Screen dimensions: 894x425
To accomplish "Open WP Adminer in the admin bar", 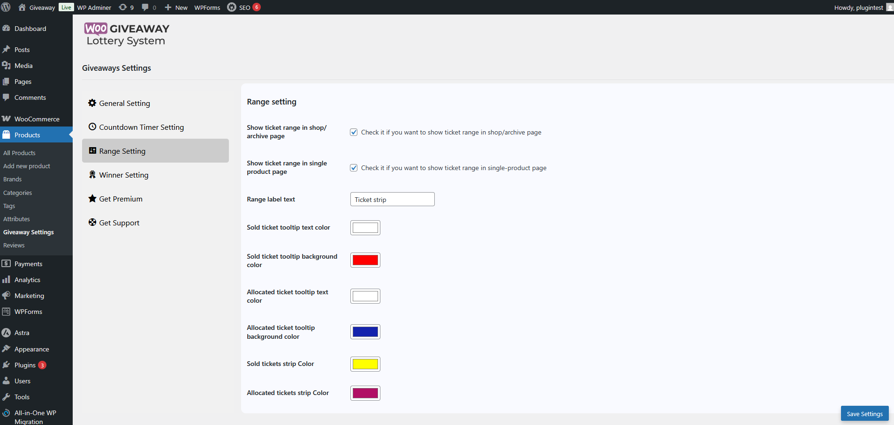I will click(94, 7).
